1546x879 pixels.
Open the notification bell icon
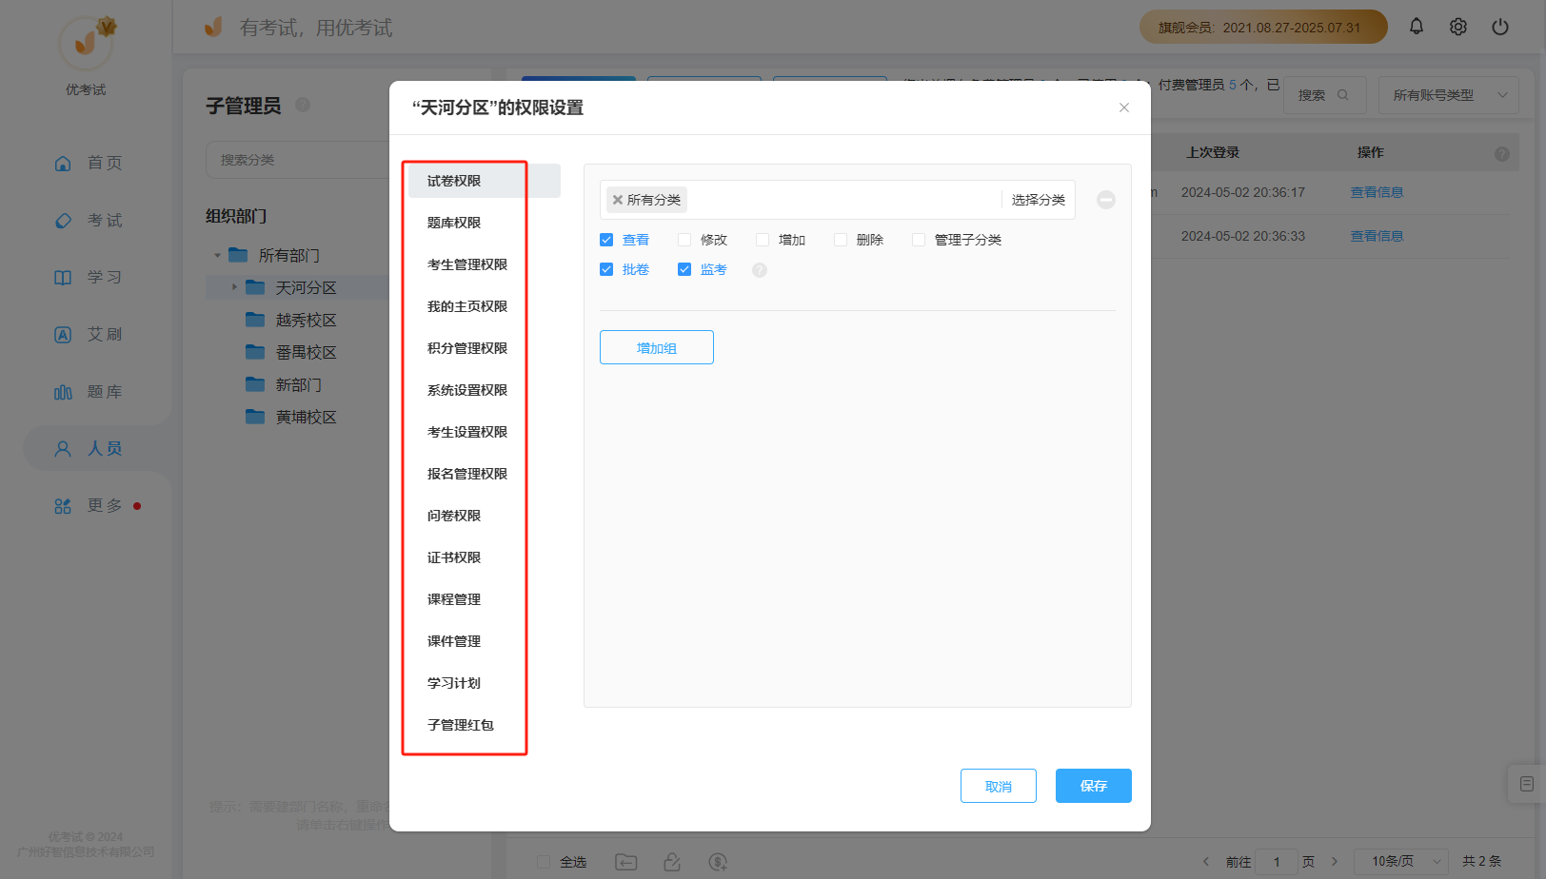(x=1417, y=27)
